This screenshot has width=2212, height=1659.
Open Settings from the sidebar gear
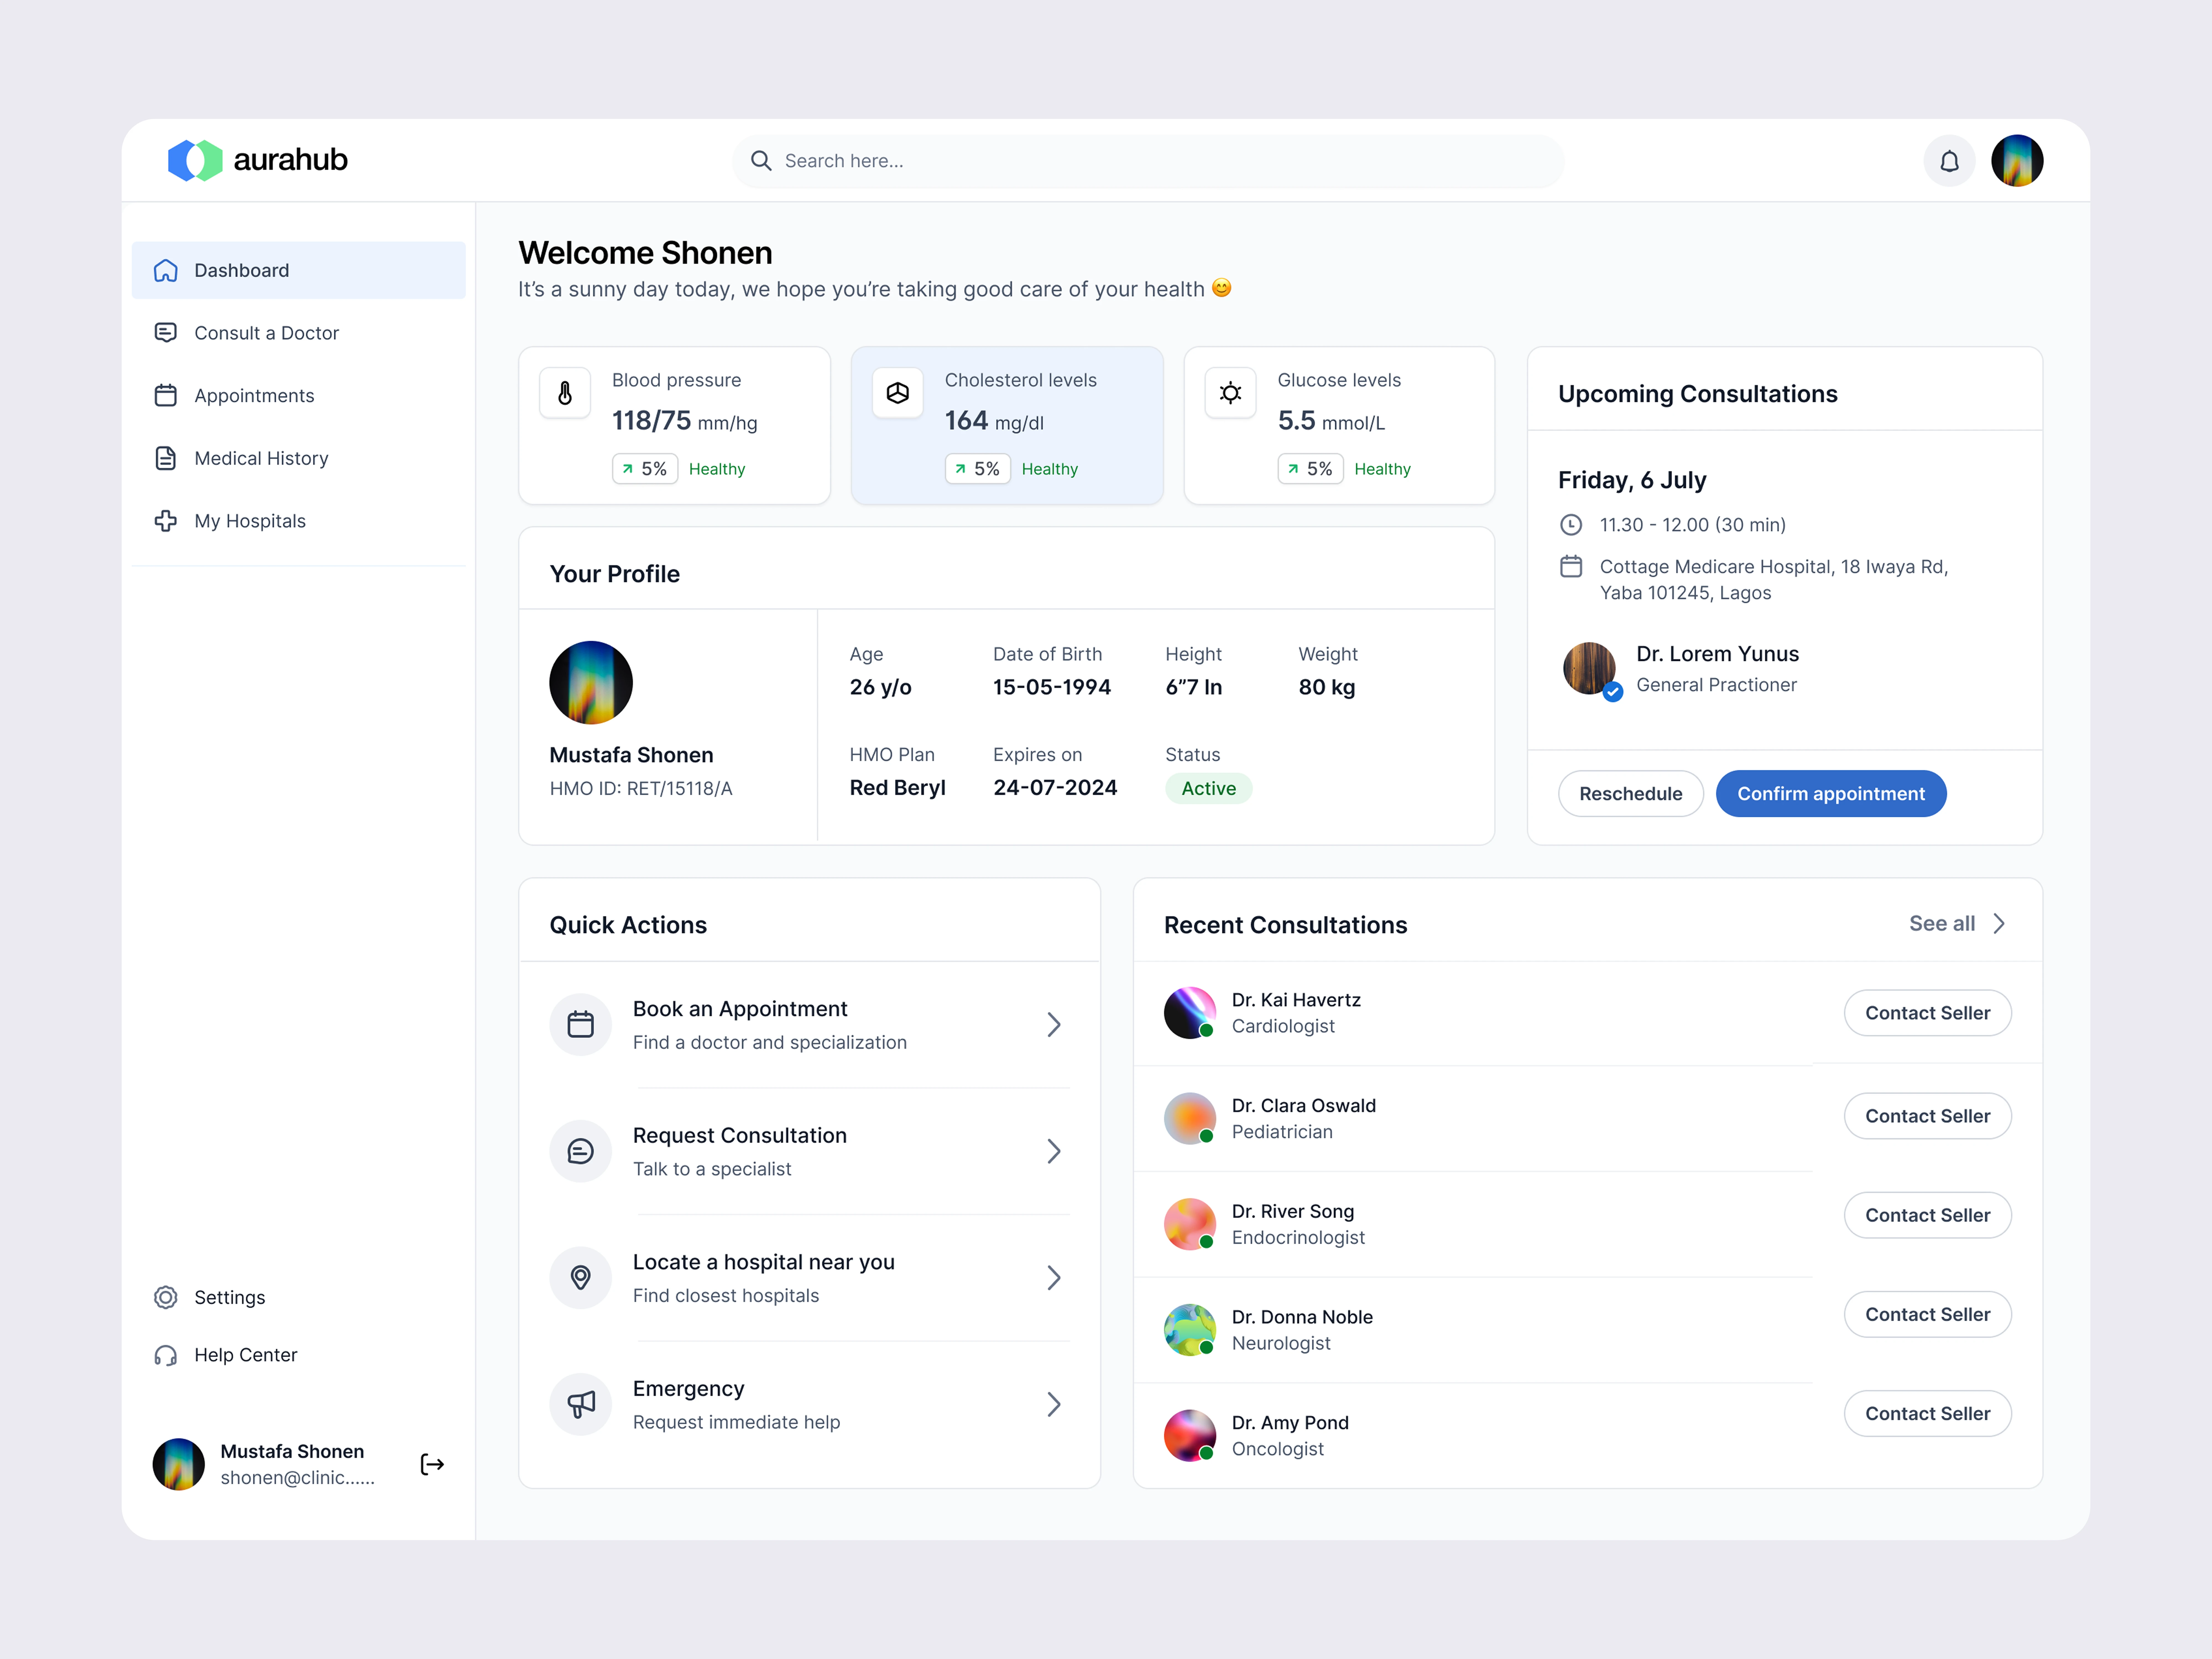point(166,1297)
